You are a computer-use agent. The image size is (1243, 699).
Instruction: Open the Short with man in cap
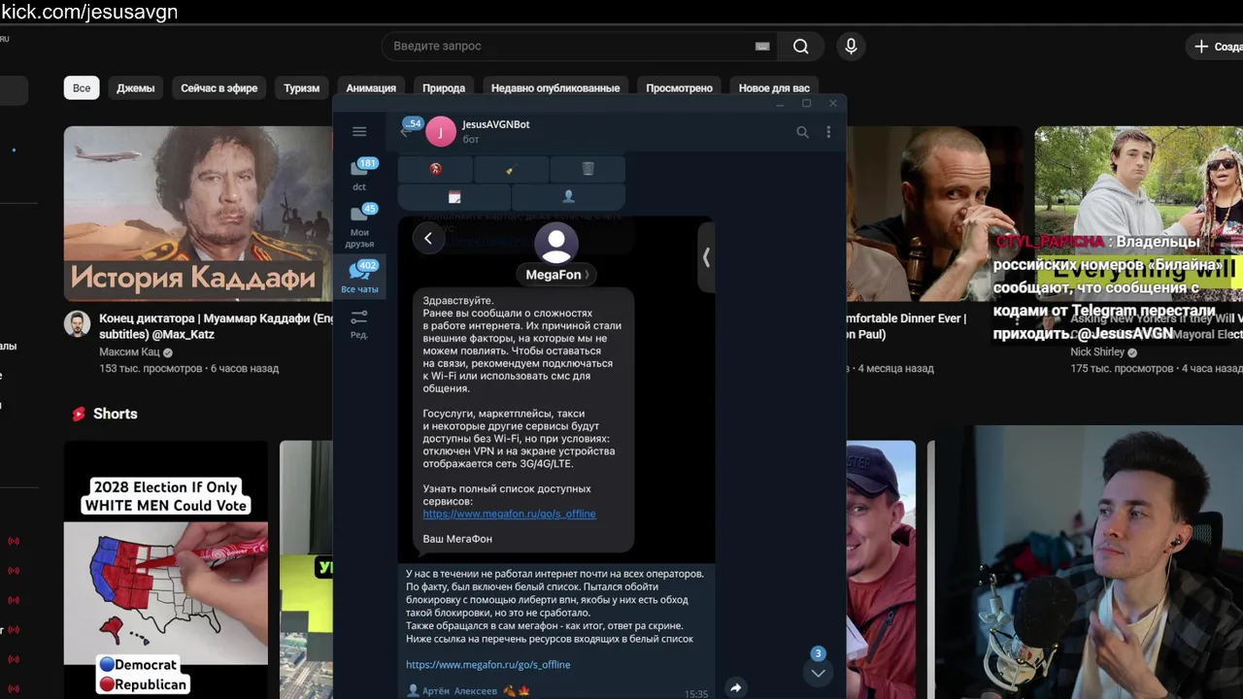point(881,570)
